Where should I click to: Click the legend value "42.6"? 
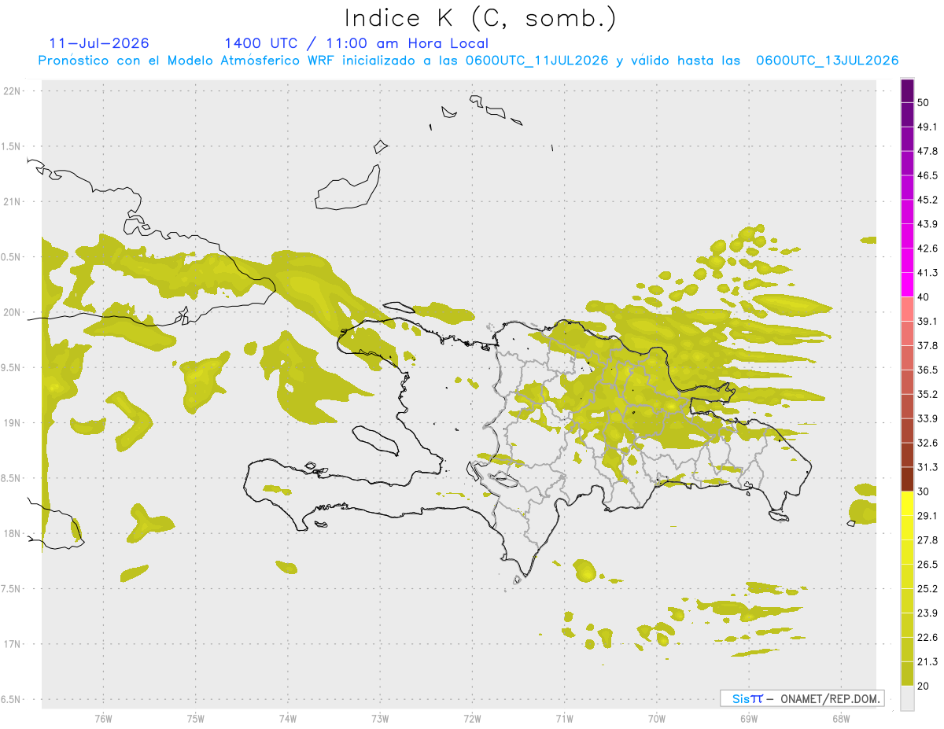(x=928, y=249)
